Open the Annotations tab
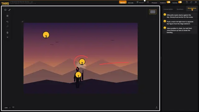 click(x=192, y=8)
